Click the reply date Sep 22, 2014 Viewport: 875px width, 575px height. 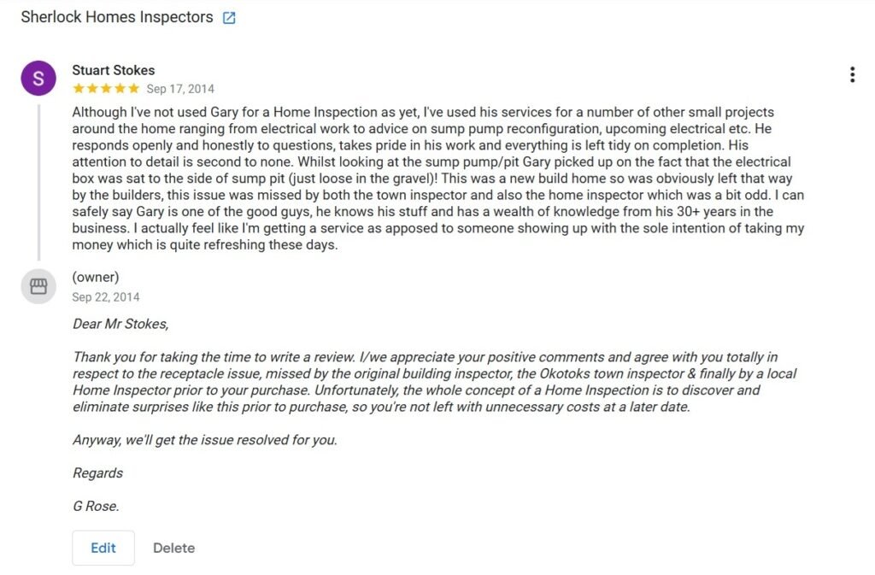[106, 297]
